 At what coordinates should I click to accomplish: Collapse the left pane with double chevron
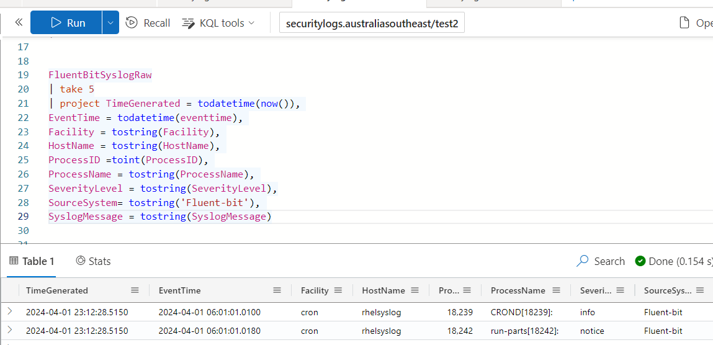click(x=19, y=22)
